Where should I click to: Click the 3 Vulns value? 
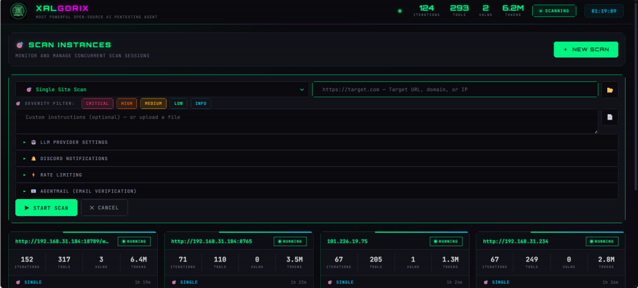click(102, 260)
